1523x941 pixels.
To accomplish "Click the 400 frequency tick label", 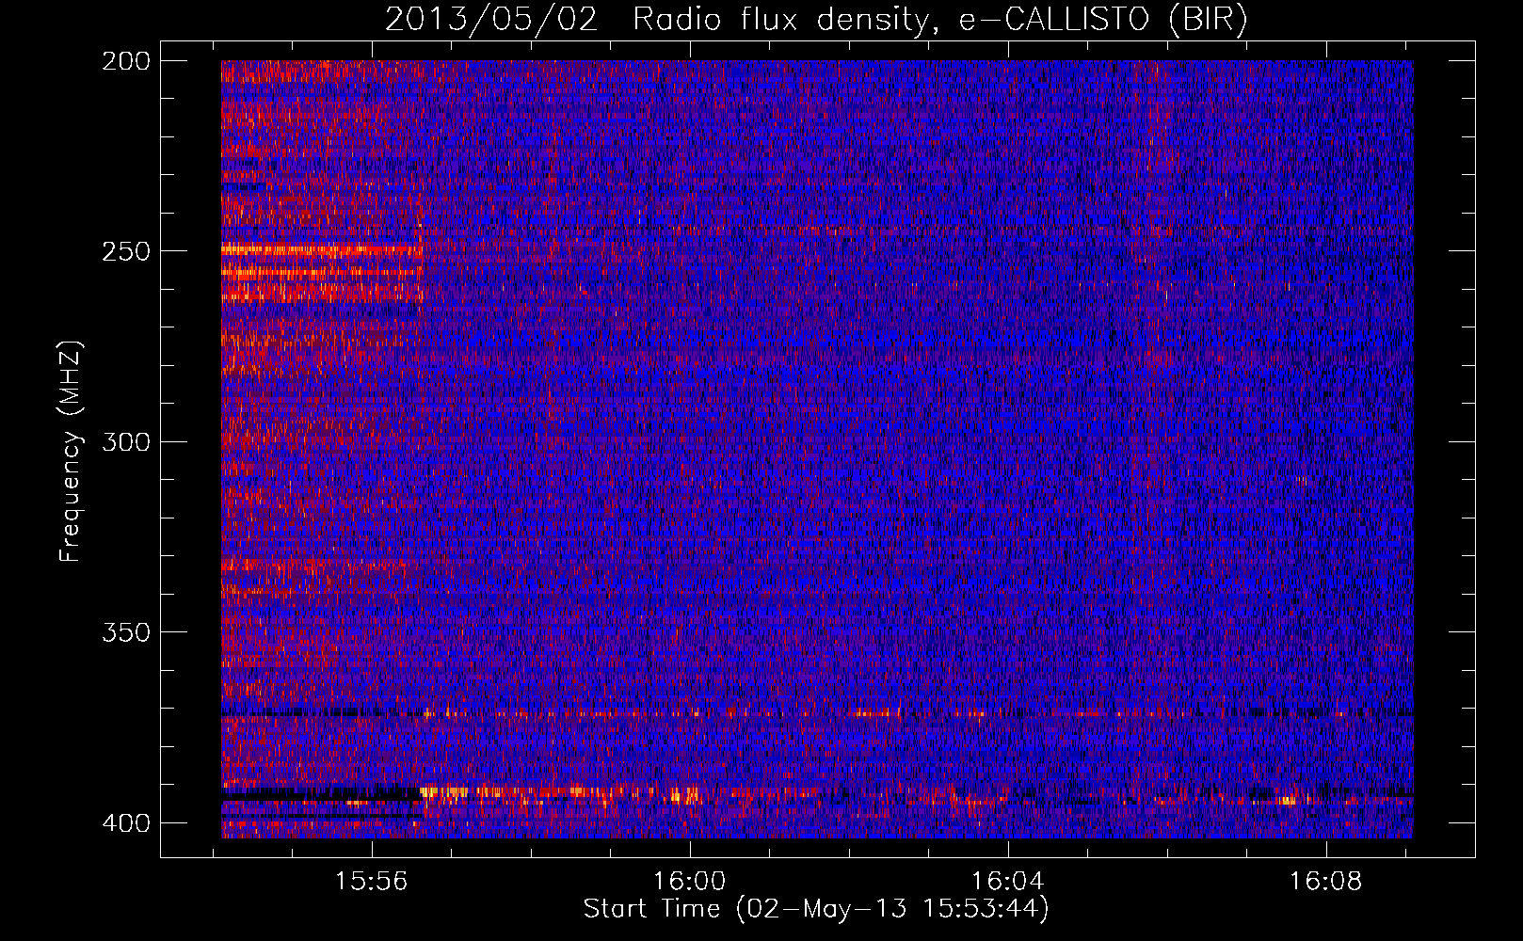I will coord(125,823).
